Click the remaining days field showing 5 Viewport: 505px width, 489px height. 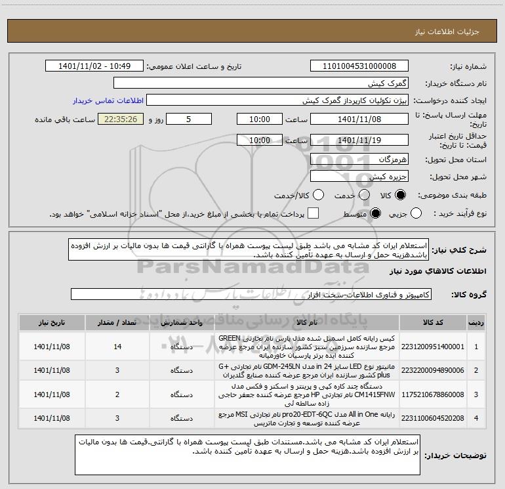pyautogui.click(x=189, y=119)
